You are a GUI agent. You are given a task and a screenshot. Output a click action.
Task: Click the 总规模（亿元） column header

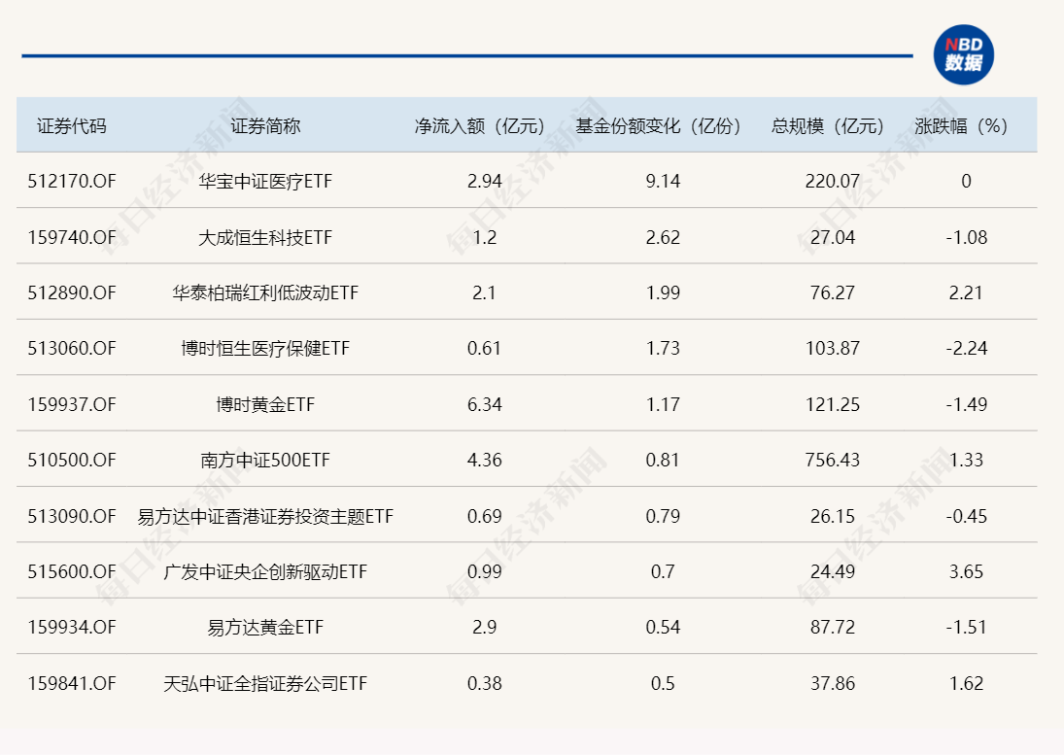click(828, 126)
